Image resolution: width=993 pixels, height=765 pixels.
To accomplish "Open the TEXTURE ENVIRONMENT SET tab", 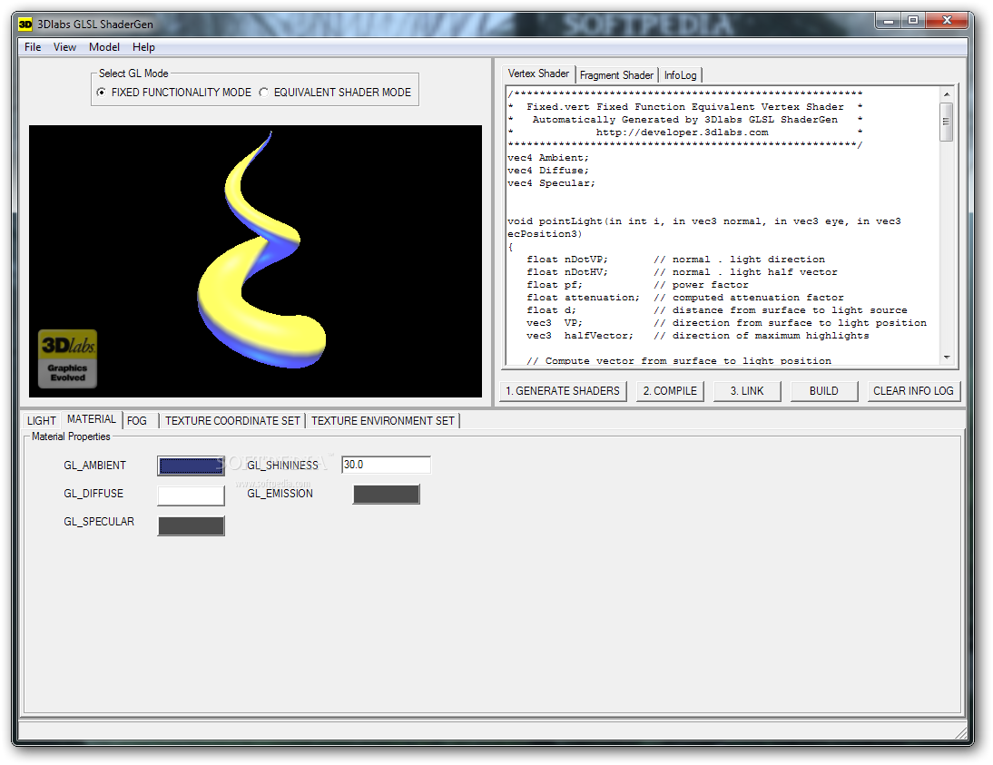I will (382, 420).
